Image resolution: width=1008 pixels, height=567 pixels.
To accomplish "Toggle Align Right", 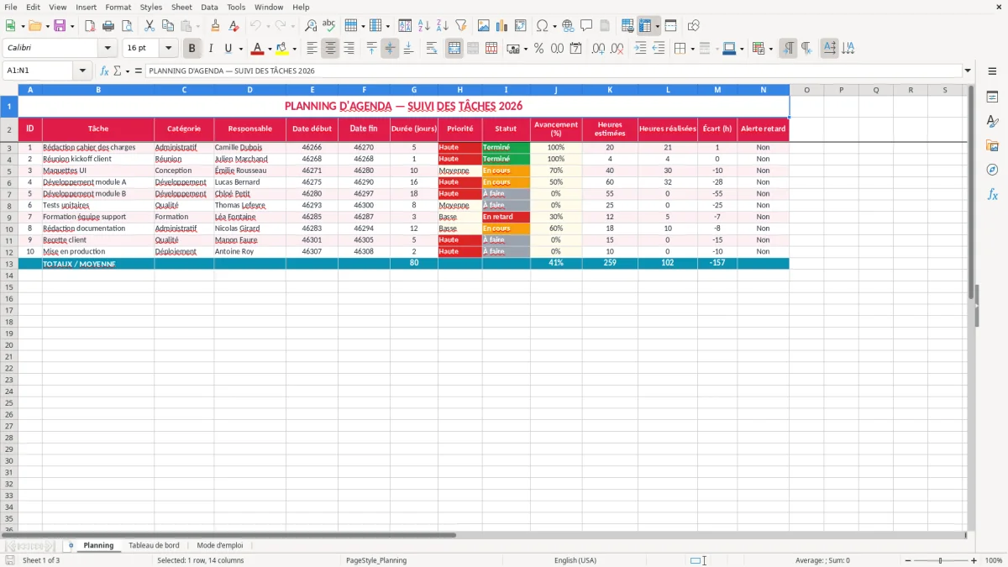I will (x=349, y=49).
